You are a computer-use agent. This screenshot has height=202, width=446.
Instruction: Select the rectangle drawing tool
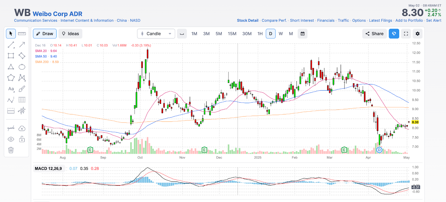11,56
